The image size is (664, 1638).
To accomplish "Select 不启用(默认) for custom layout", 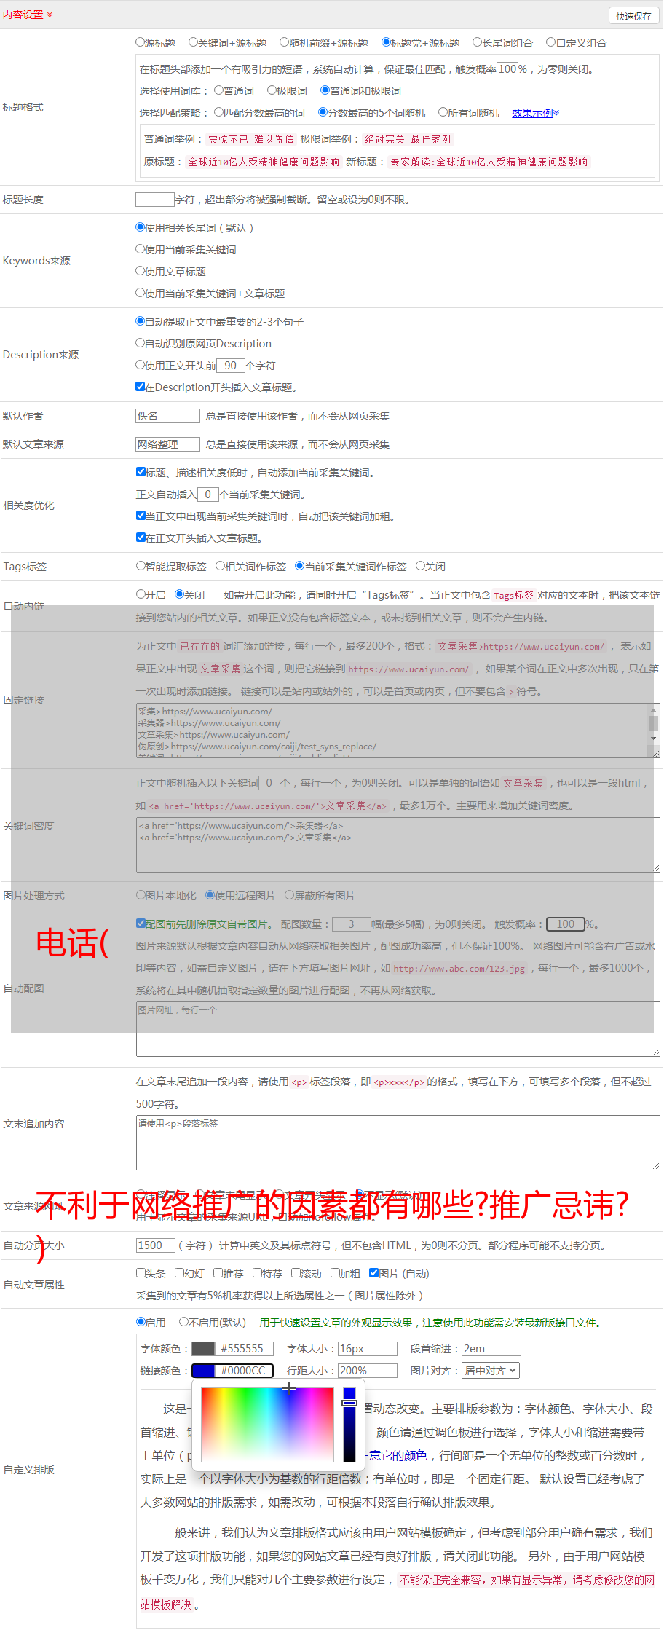I will click(x=183, y=1323).
